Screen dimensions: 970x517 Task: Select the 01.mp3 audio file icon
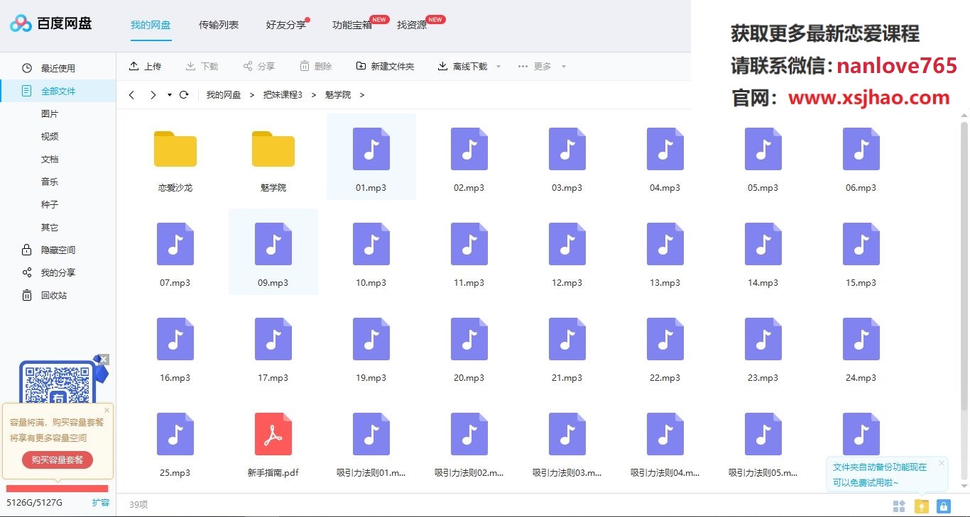click(371, 149)
